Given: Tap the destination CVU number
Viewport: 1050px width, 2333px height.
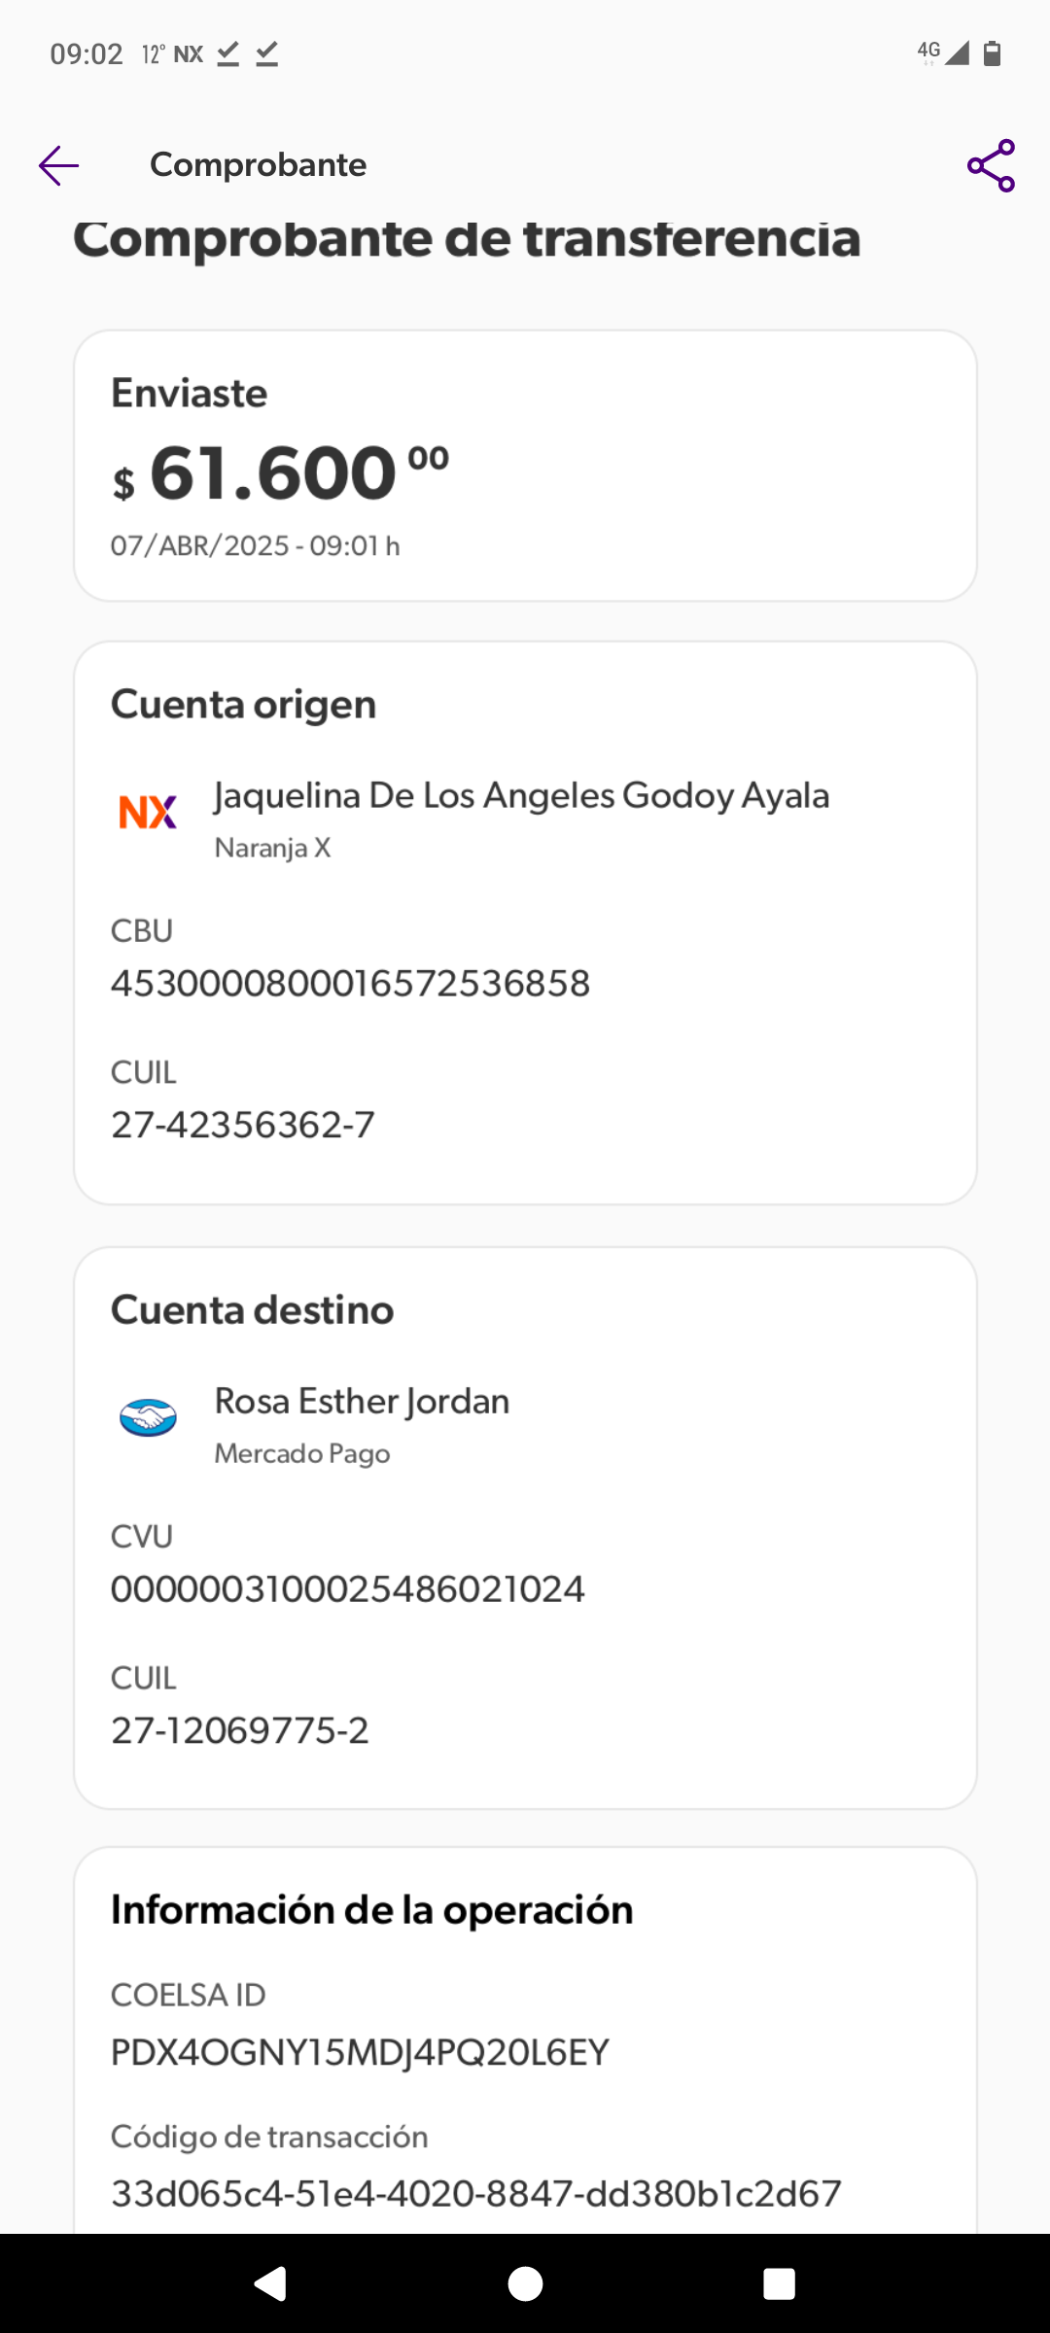Looking at the screenshot, I should pos(347,1589).
